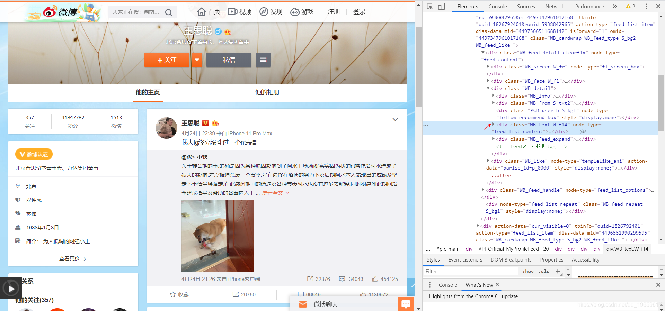Image resolution: width=665 pixels, height=311 pixels.
Task: Expand the WB_text W_f14 div node
Action: tap(493, 125)
